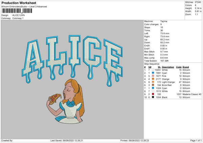The image size is (203, 143).
Task: Click code '47' in the Light Orange row
Action: [180, 82]
